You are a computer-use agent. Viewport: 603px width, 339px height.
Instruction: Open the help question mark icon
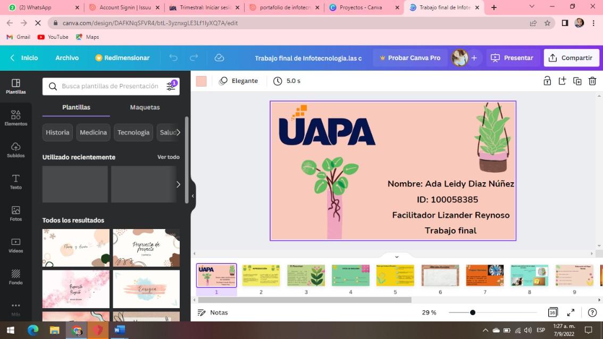pyautogui.click(x=592, y=312)
